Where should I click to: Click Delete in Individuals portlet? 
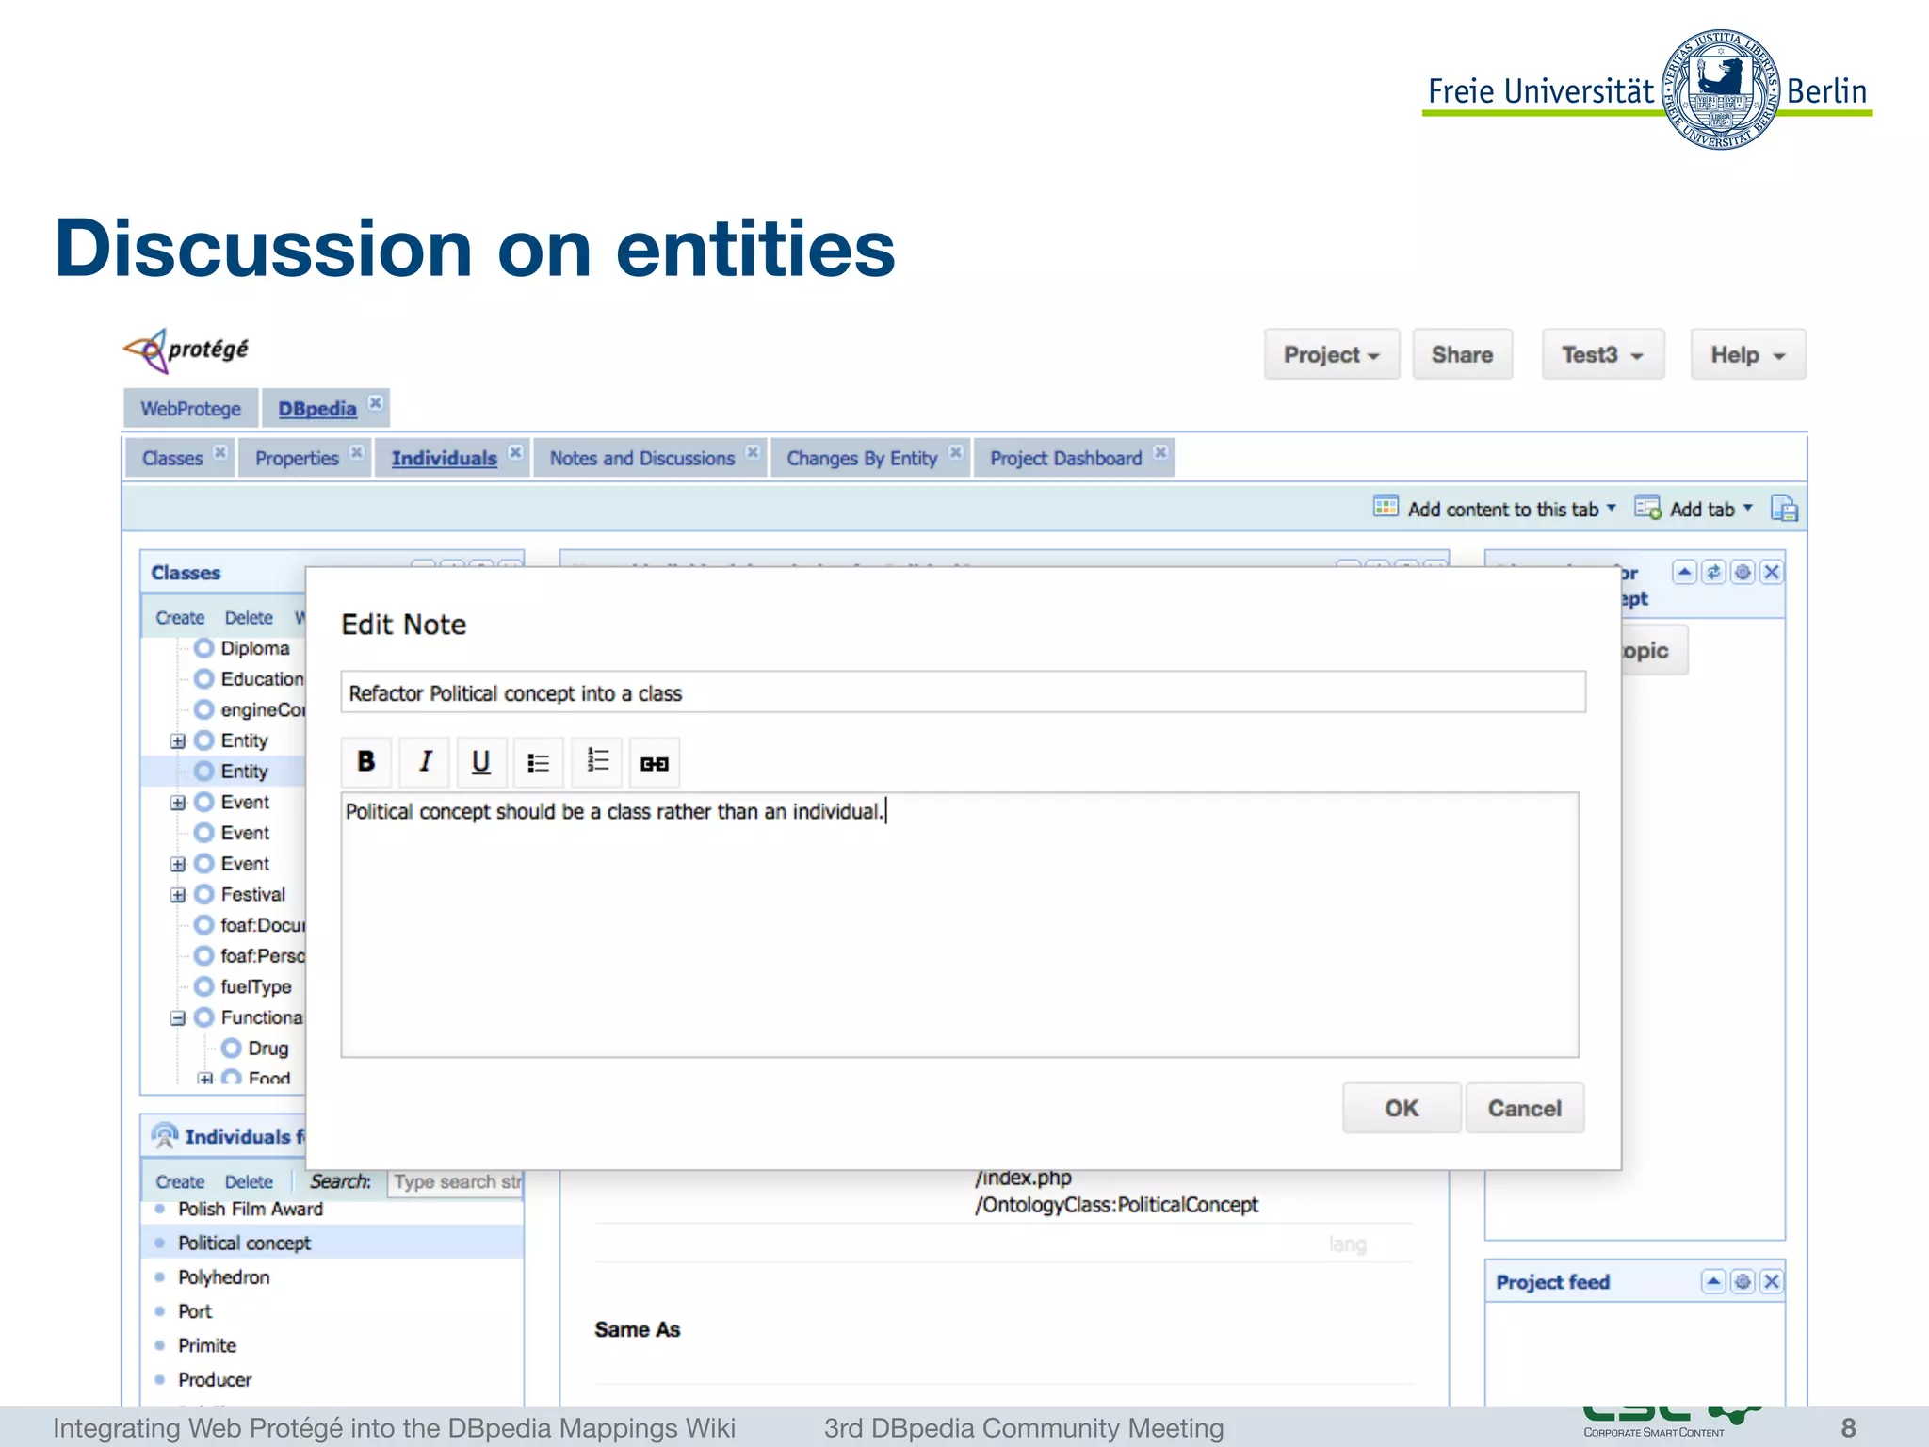pyautogui.click(x=249, y=1182)
